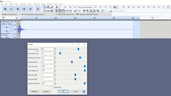This screenshot has height=96, width=171.
Task: Enable the Wet Only checkbox
Action: click(x=53, y=87)
